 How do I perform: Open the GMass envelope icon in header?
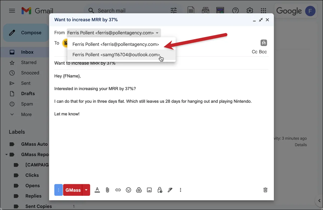205,10
